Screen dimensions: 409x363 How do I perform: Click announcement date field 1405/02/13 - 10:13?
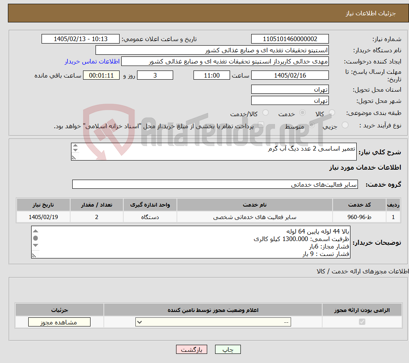click(x=80, y=39)
